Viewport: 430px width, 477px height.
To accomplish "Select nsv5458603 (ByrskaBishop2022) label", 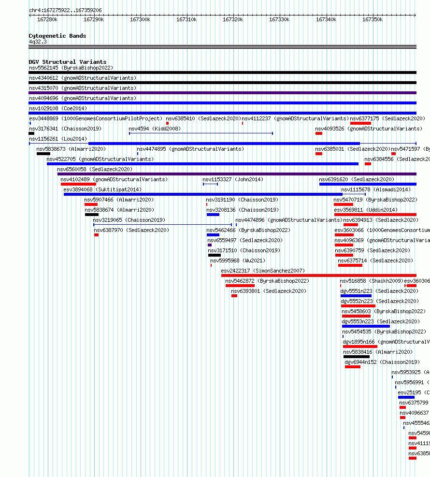I will [384, 312].
